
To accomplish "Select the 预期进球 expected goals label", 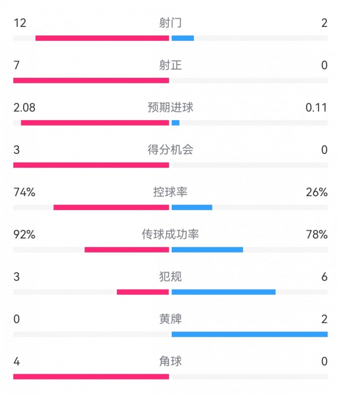I will point(170,107).
